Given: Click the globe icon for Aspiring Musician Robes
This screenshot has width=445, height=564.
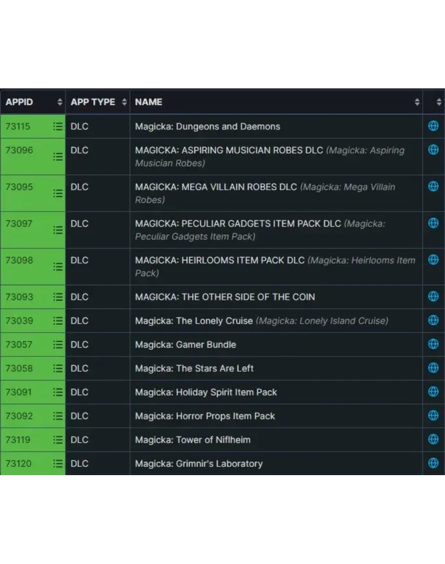Looking at the screenshot, I should pyautogui.click(x=433, y=149).
